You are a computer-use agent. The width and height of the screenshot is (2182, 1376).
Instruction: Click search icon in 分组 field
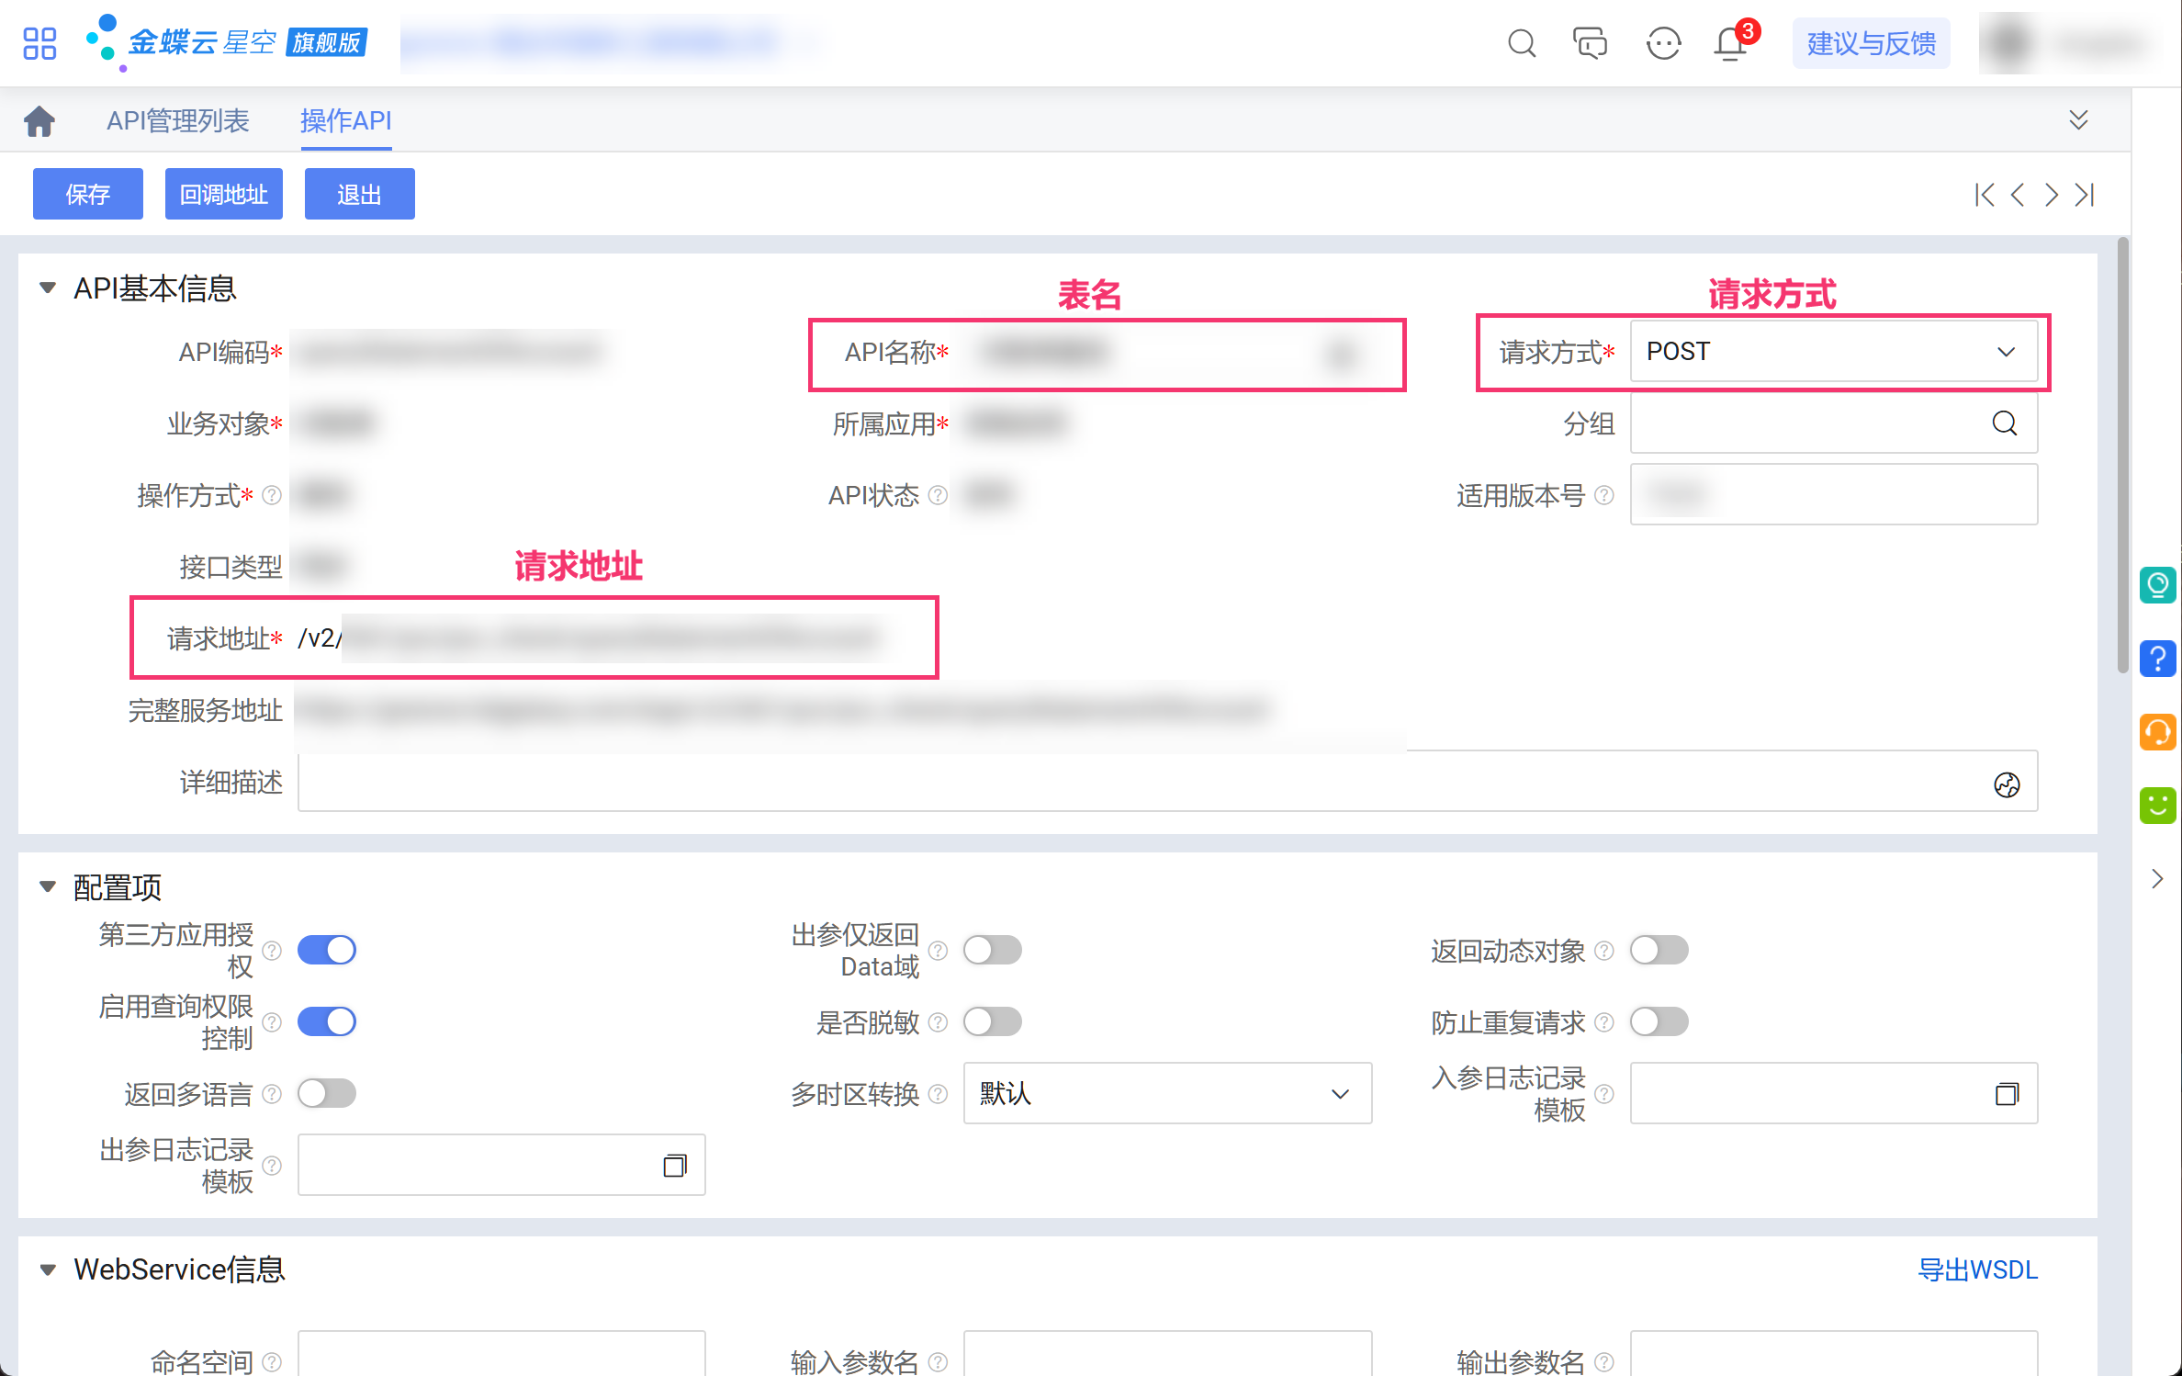click(2005, 423)
